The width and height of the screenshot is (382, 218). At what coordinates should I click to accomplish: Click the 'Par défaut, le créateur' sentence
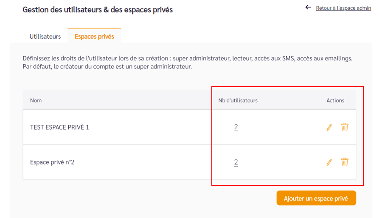107,67
